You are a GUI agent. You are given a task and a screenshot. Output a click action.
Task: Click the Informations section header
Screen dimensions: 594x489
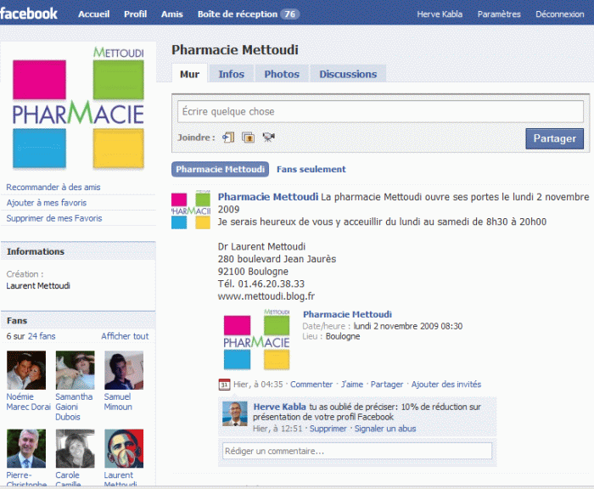(78, 251)
